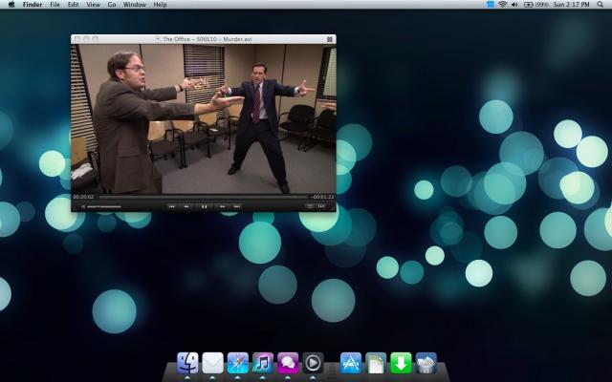Click the window title The Office Murder.avi
Image resolution: width=612 pixels, height=382 pixels.
(208, 39)
